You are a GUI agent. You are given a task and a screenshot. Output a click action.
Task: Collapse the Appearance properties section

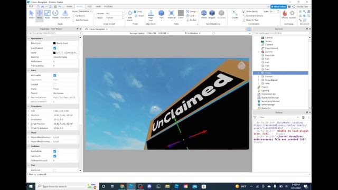tap(29, 39)
